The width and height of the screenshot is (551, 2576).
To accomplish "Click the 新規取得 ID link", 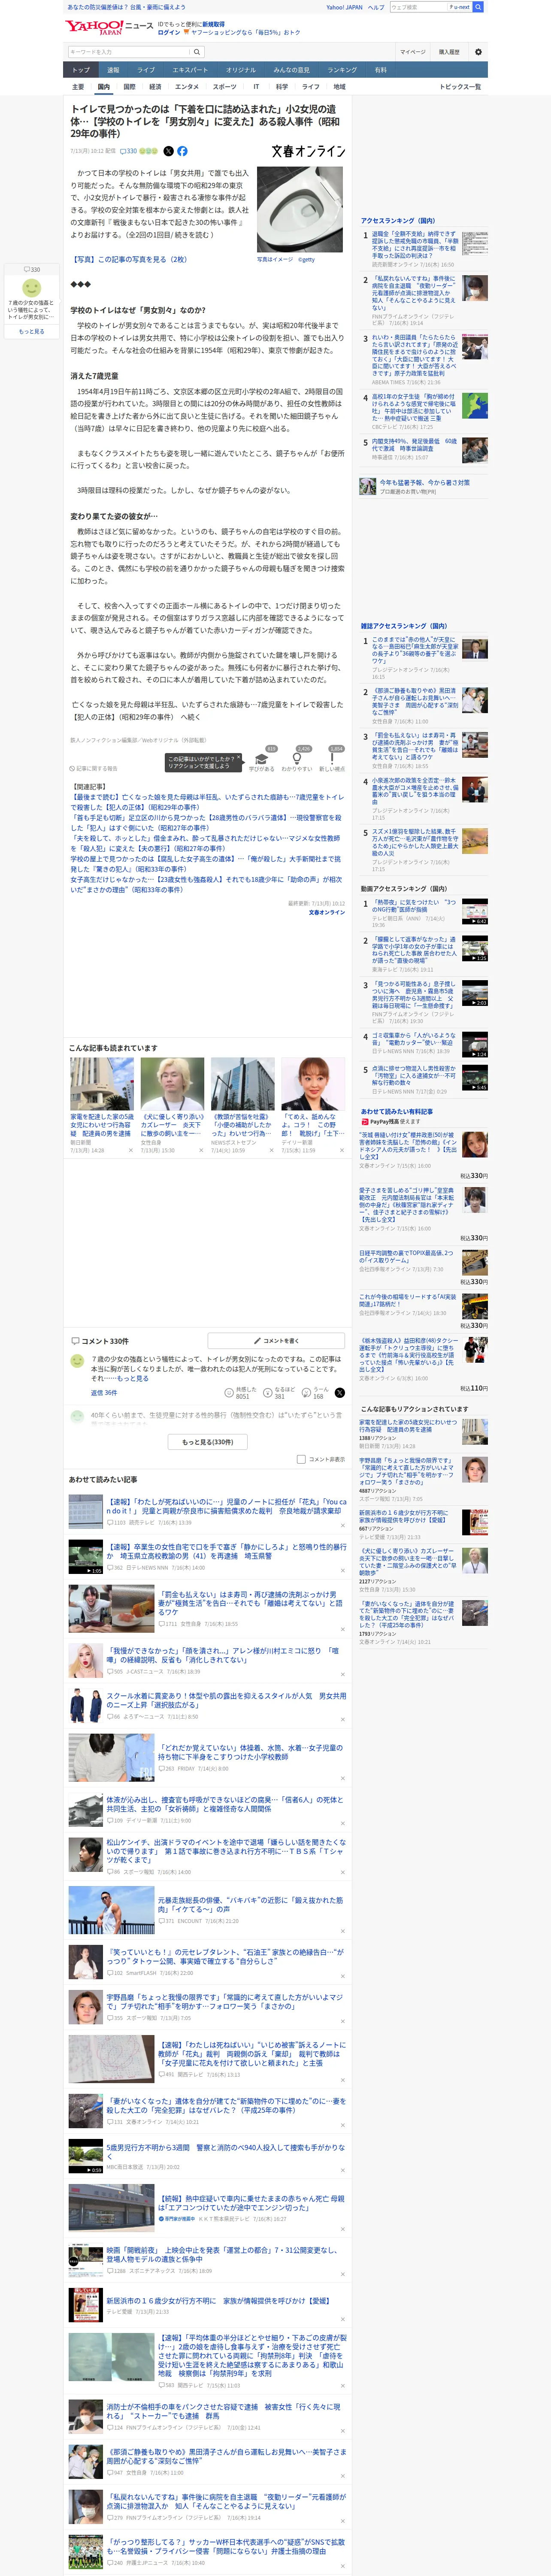I will (213, 24).
